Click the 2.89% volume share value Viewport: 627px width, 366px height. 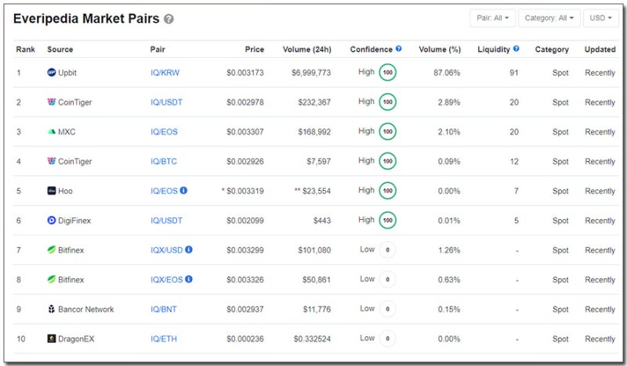click(448, 102)
